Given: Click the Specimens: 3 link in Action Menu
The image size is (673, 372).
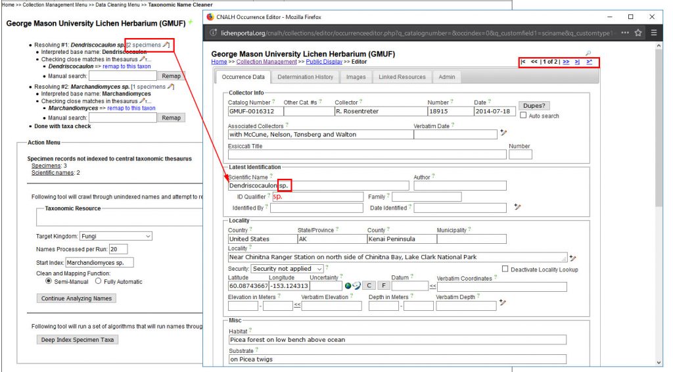Looking at the screenshot, I should coord(46,166).
